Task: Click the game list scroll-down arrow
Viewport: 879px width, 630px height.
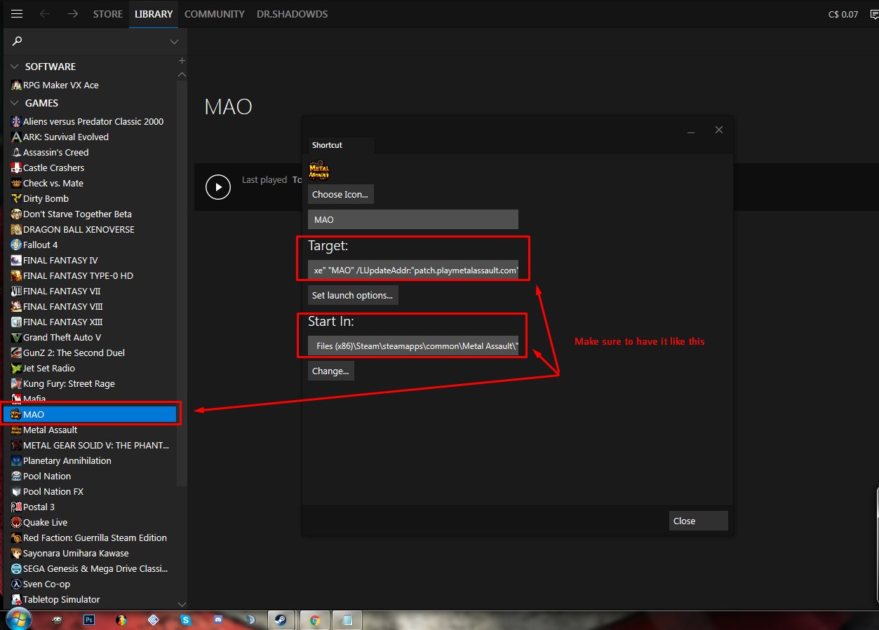Action: pyautogui.click(x=182, y=604)
